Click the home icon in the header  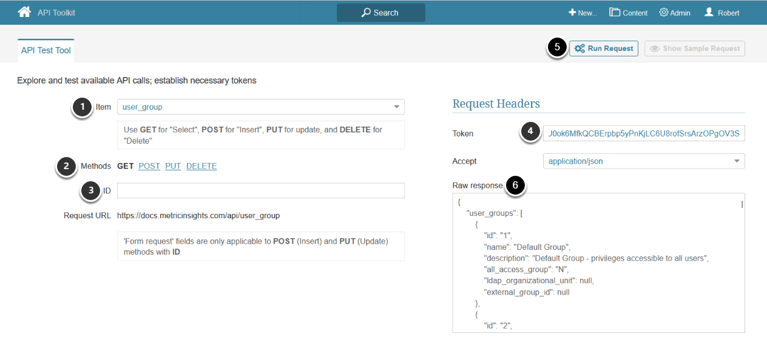[24, 12]
